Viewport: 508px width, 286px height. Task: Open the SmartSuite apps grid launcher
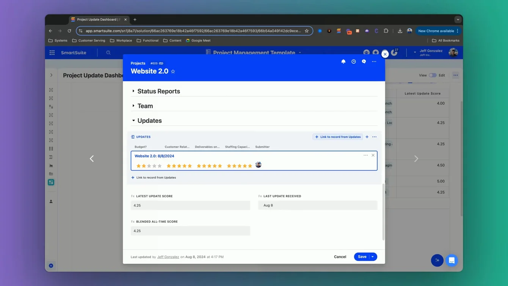[x=52, y=53]
